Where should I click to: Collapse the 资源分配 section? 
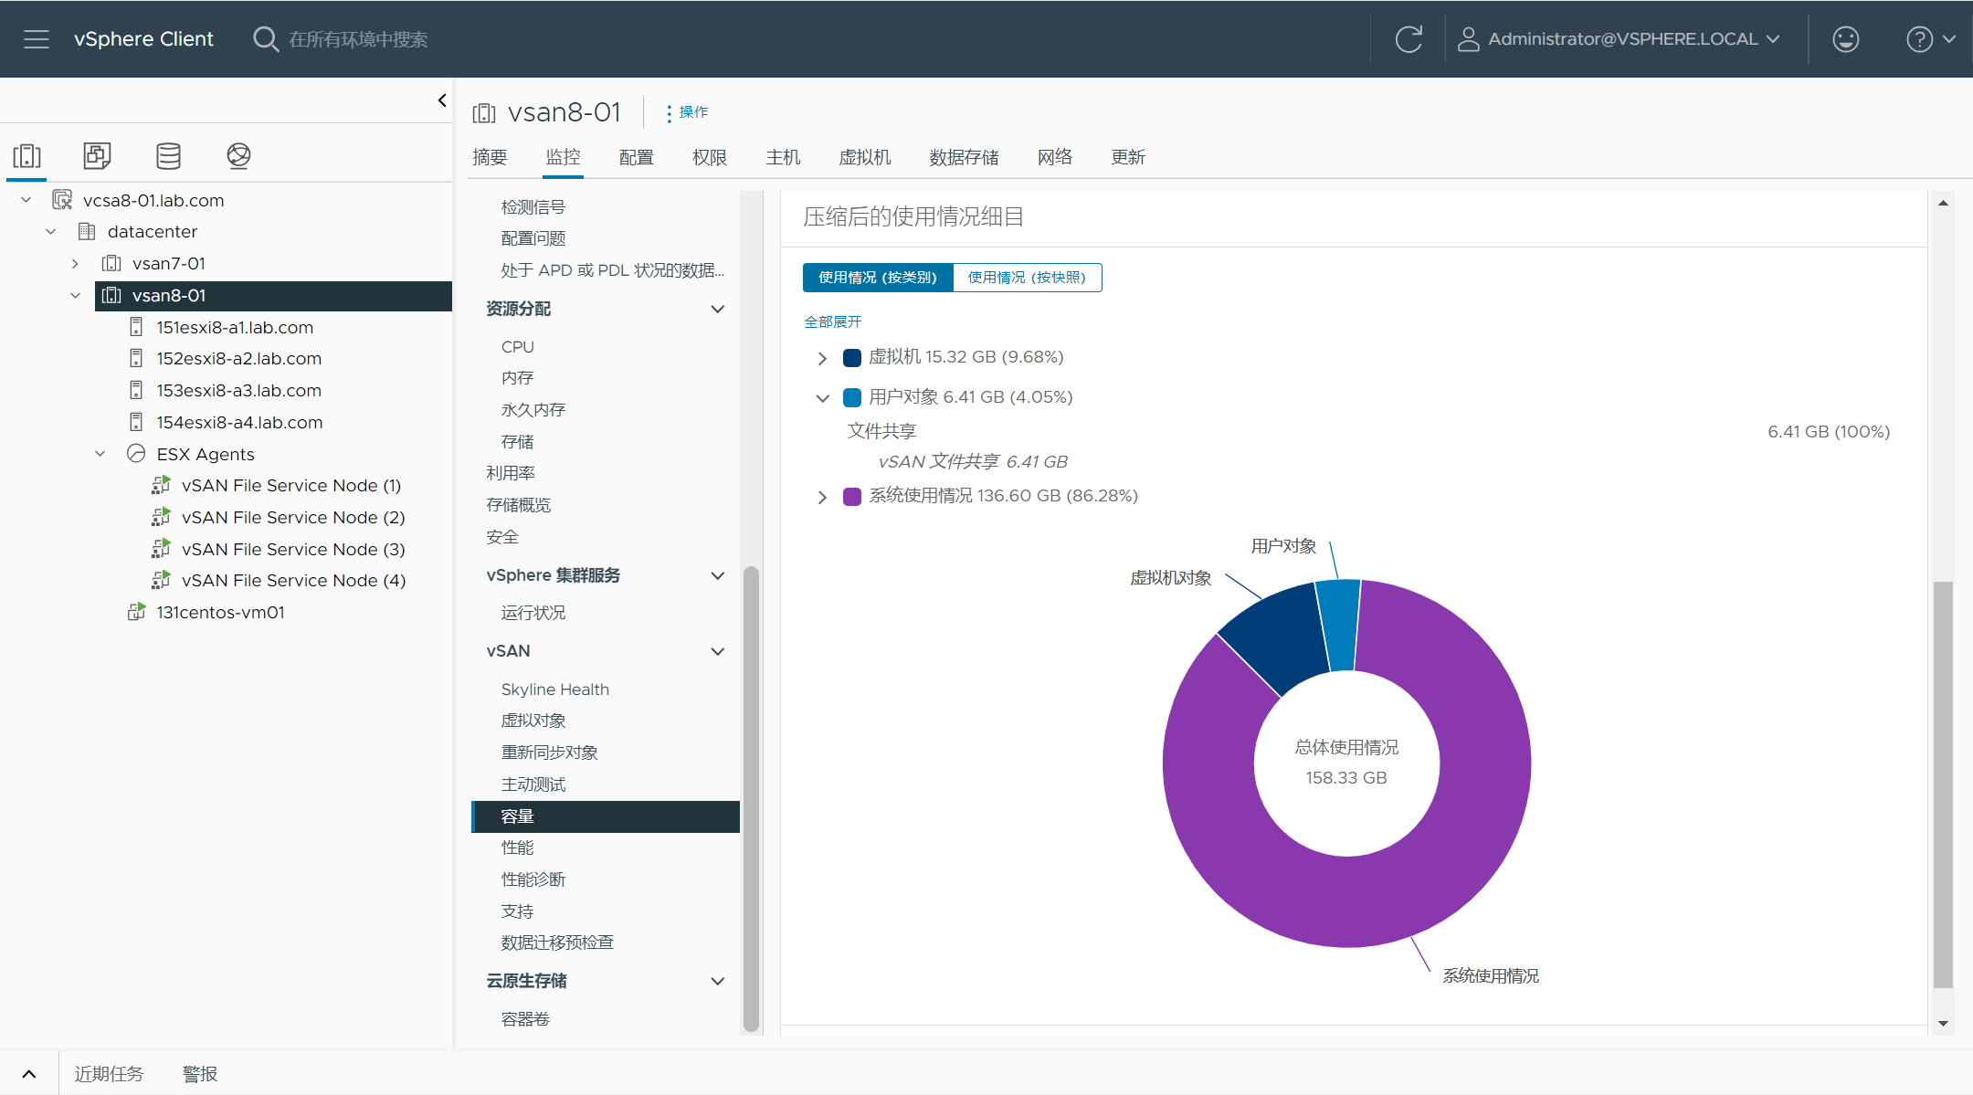click(718, 310)
